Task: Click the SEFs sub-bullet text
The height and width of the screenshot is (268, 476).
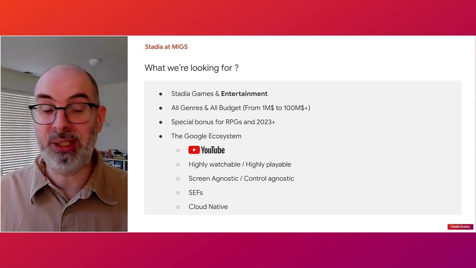Action: tap(196, 193)
